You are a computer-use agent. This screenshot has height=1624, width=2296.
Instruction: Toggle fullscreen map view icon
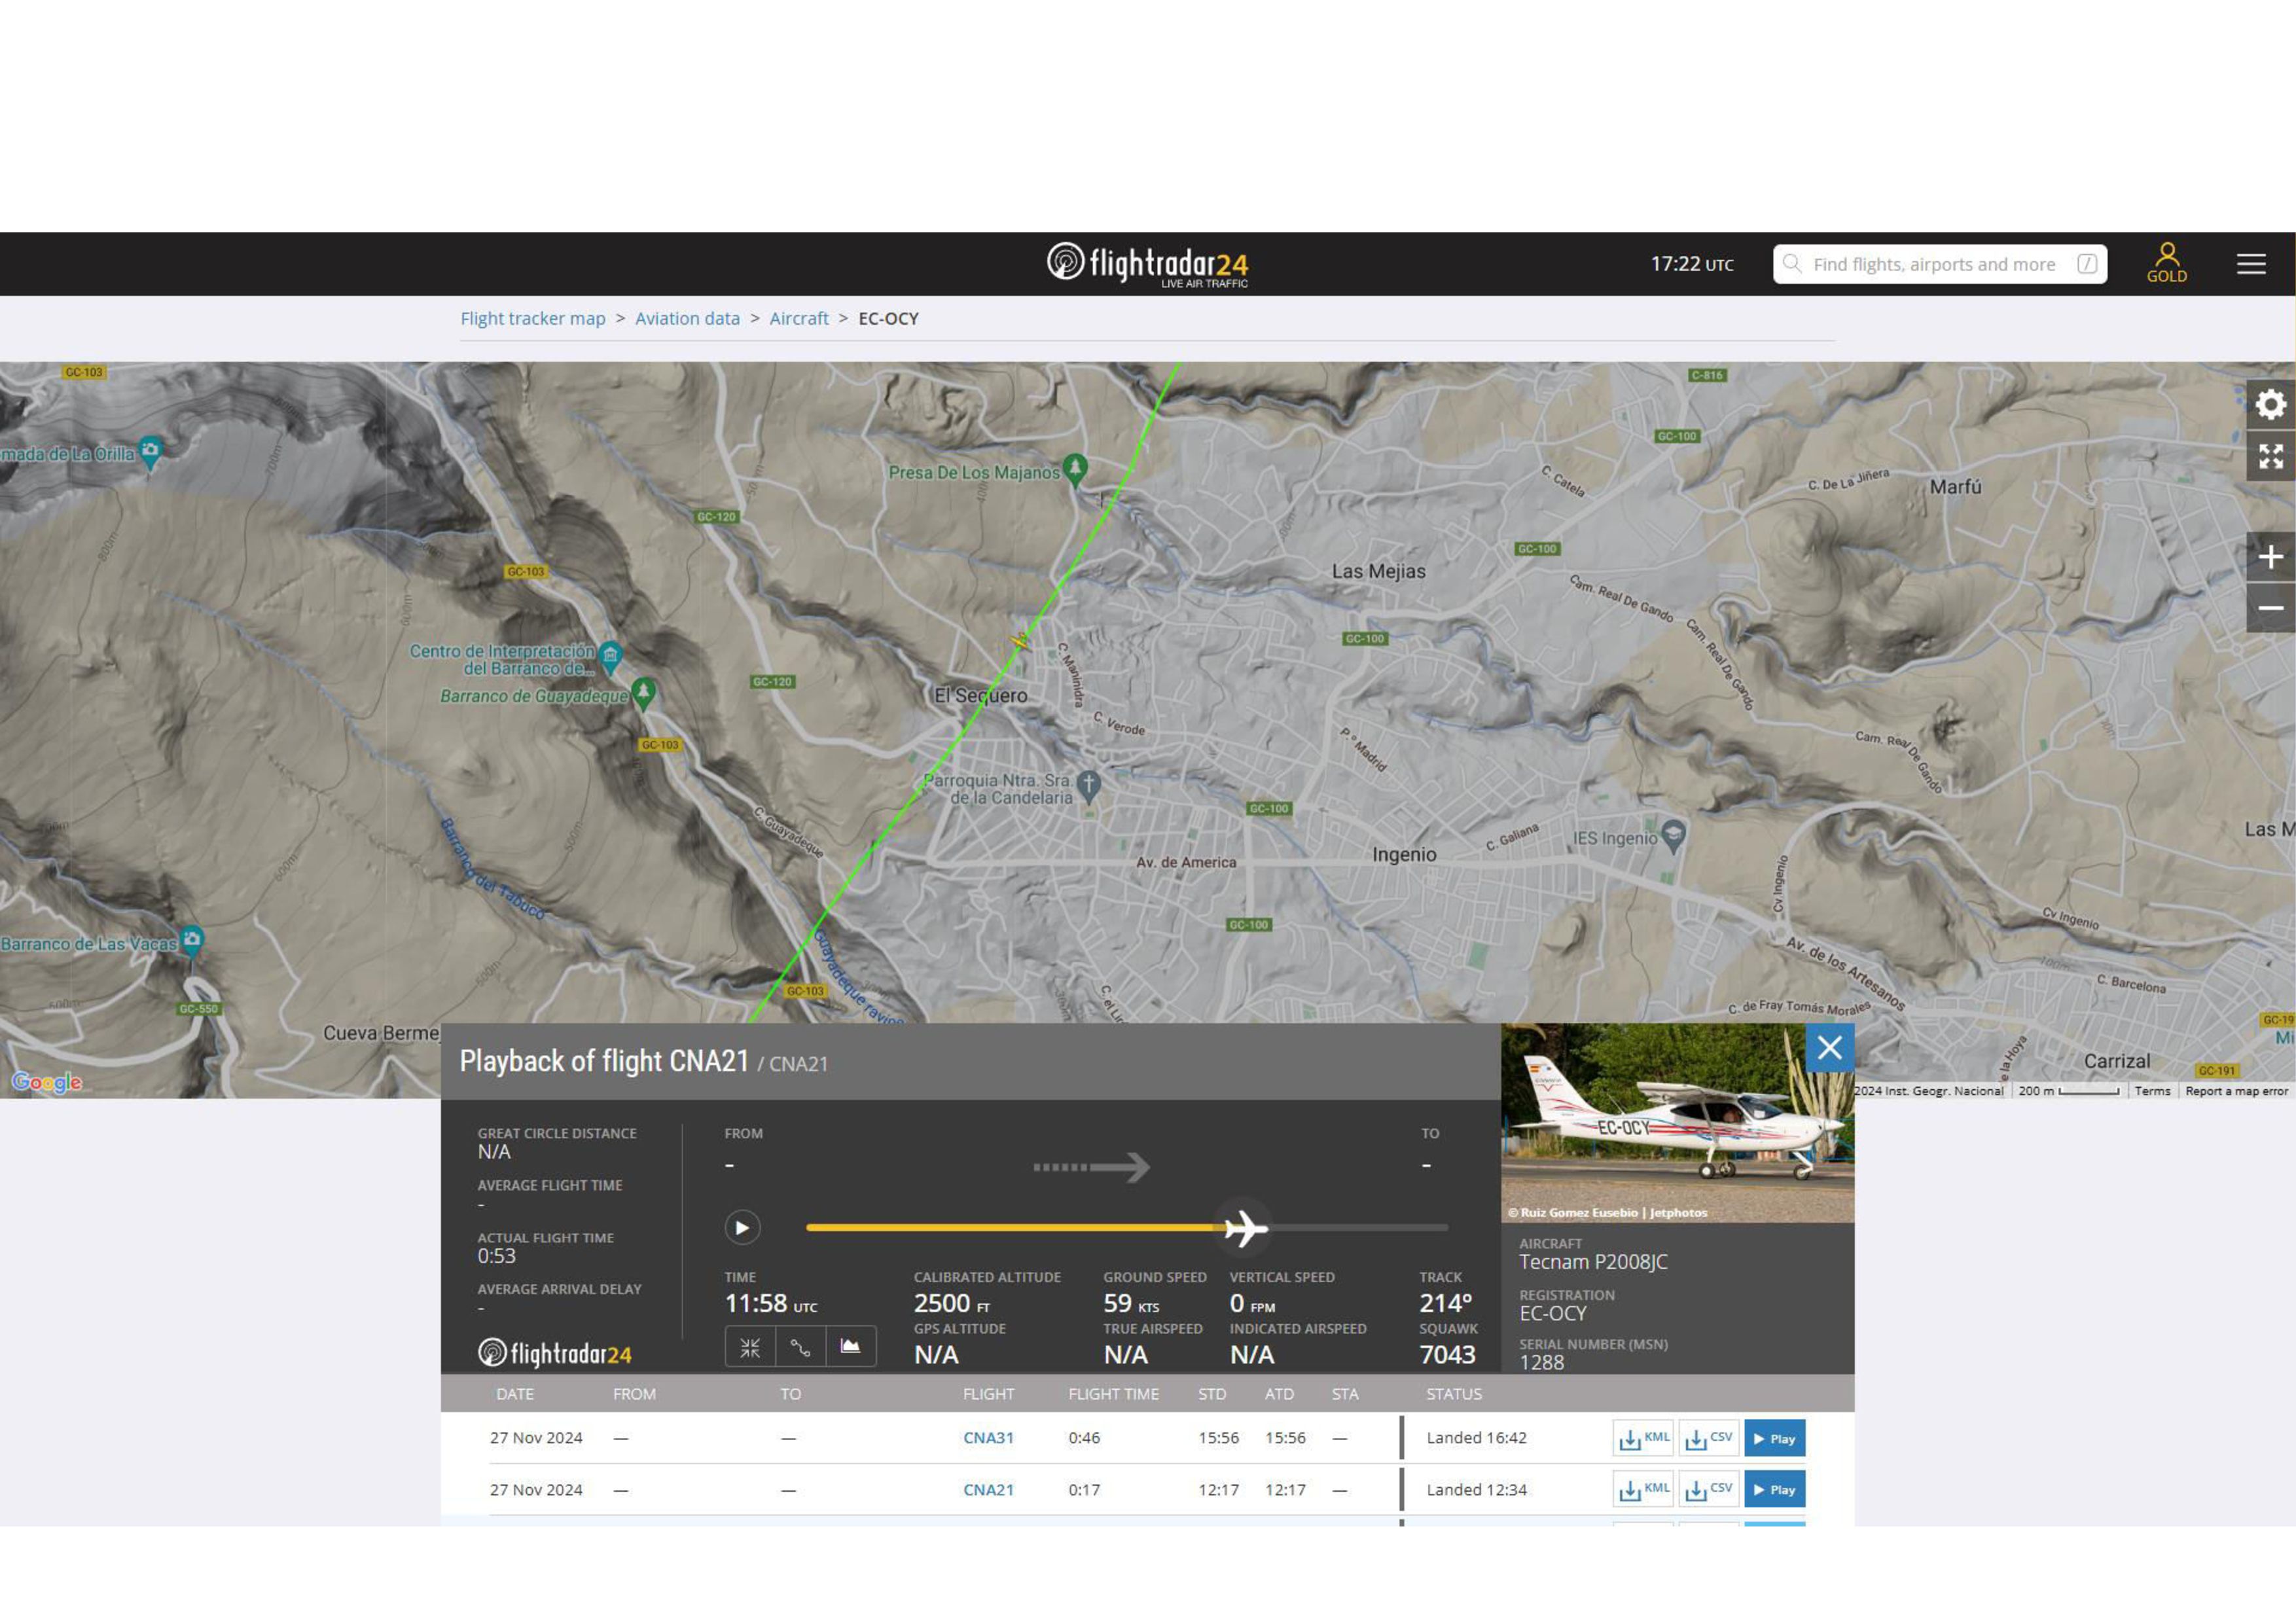click(x=2270, y=457)
